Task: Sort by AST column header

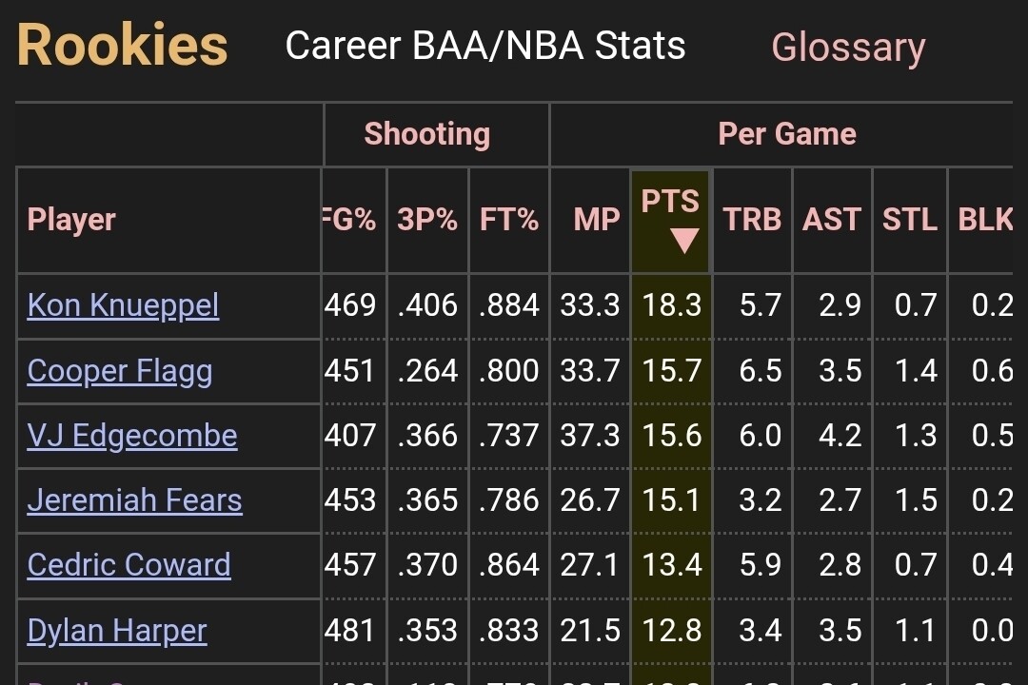Action: [832, 220]
